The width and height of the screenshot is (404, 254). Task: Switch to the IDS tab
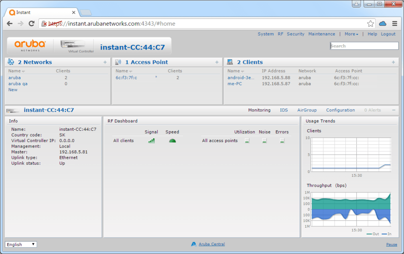(284, 110)
